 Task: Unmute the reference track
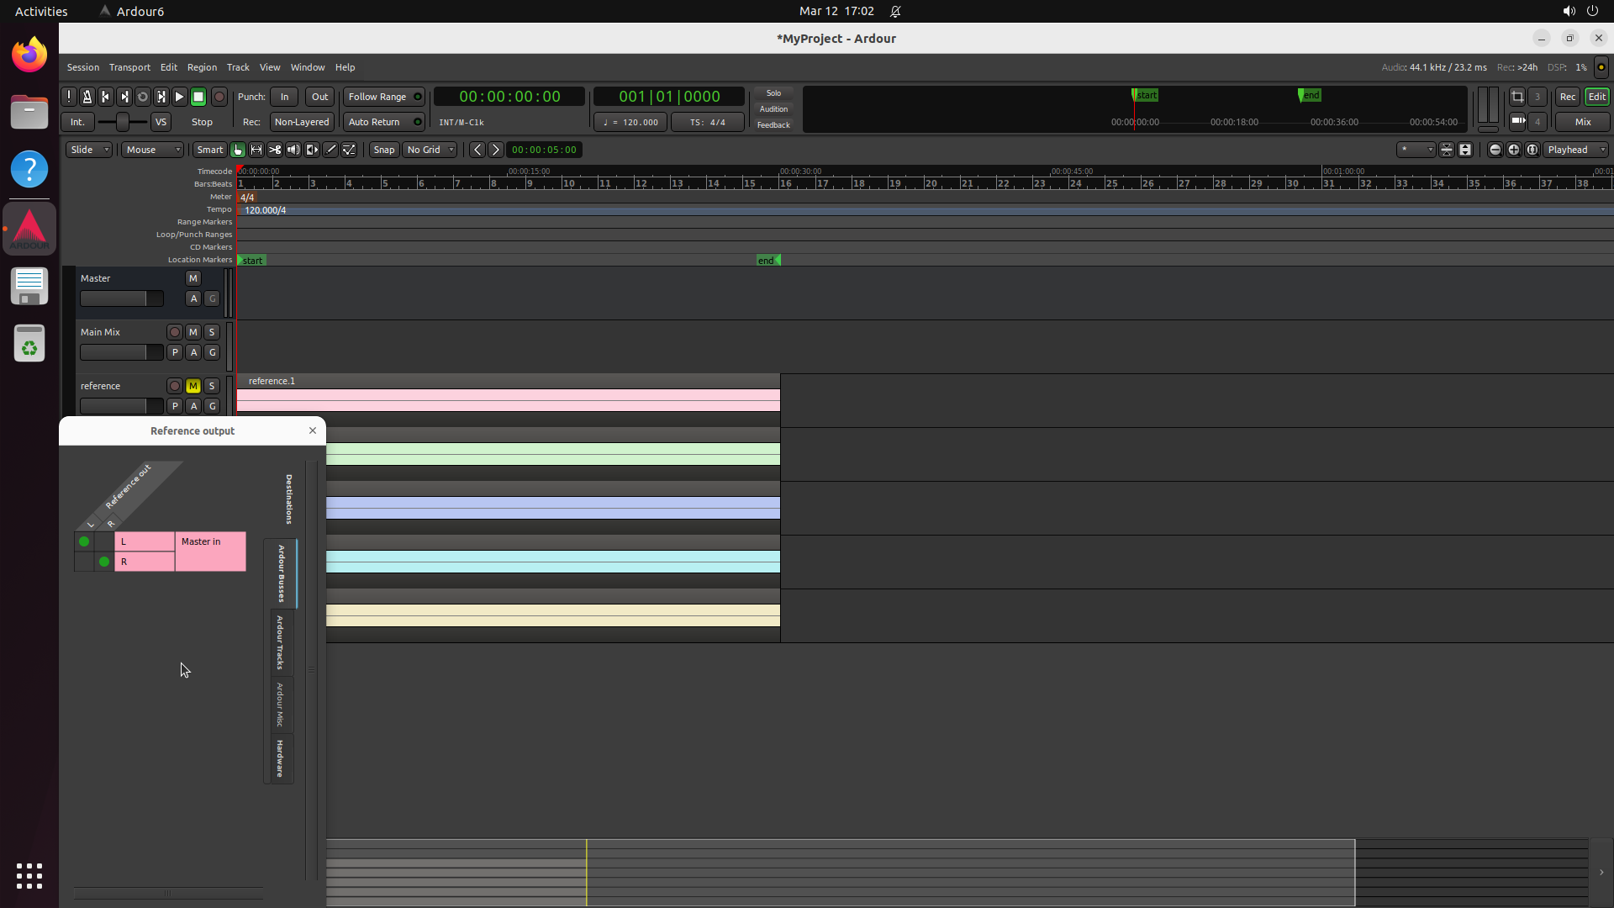193,386
